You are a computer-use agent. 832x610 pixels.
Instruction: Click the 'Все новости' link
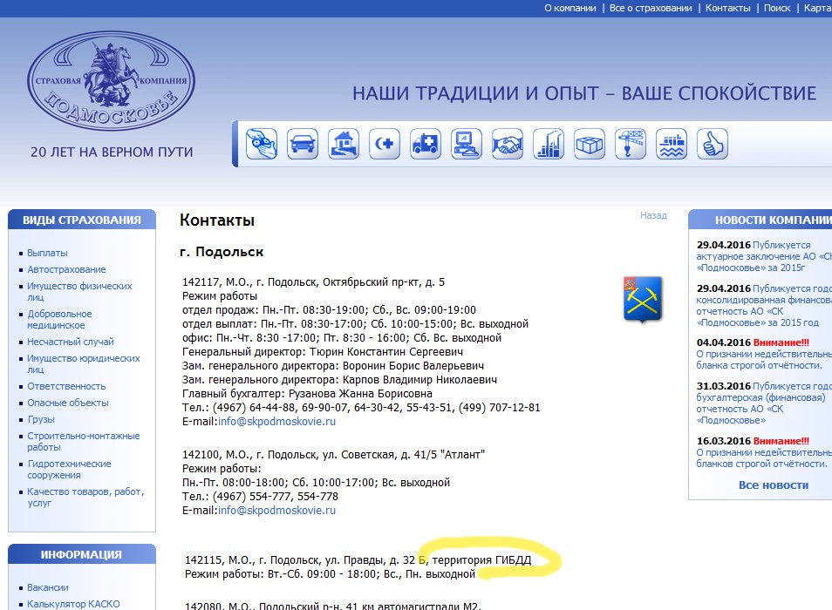tap(773, 485)
